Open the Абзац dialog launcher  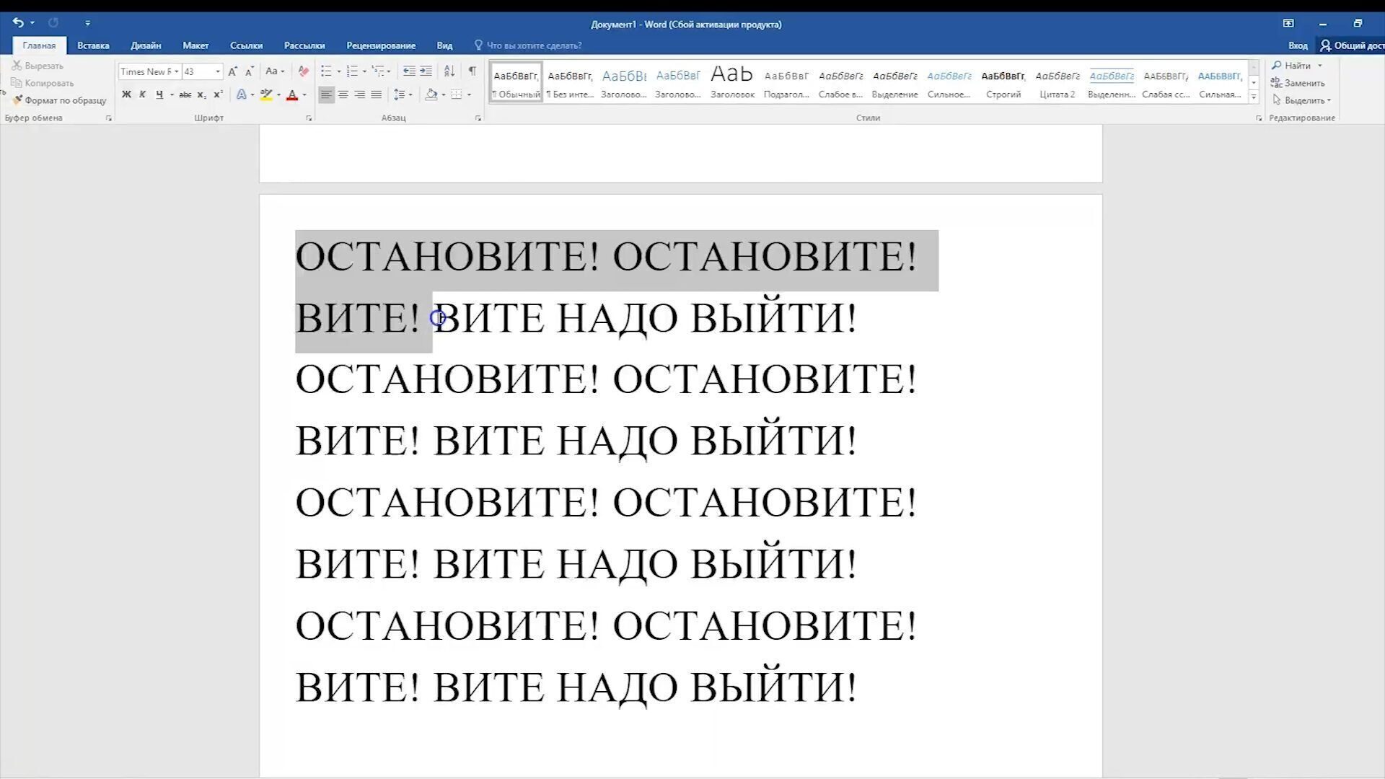click(478, 118)
